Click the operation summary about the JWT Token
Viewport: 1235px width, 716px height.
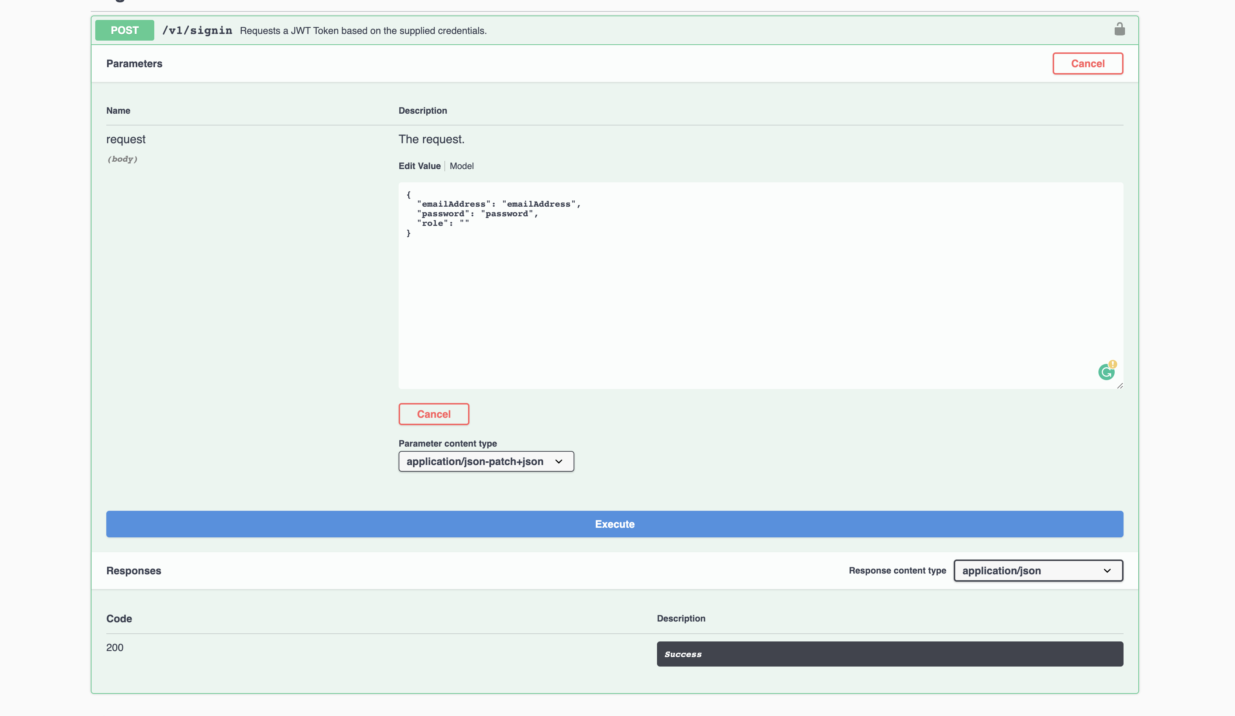pyautogui.click(x=363, y=31)
